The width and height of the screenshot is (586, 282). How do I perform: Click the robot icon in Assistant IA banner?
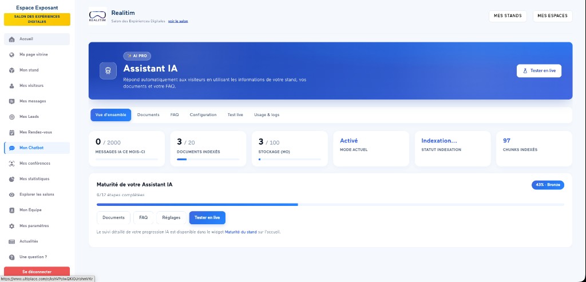(108, 70)
